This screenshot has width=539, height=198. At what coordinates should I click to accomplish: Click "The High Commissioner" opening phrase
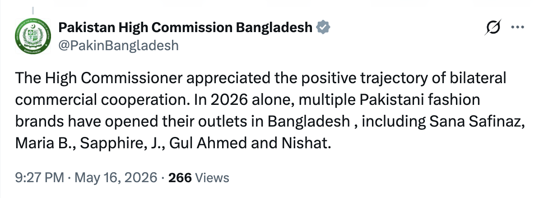point(98,79)
